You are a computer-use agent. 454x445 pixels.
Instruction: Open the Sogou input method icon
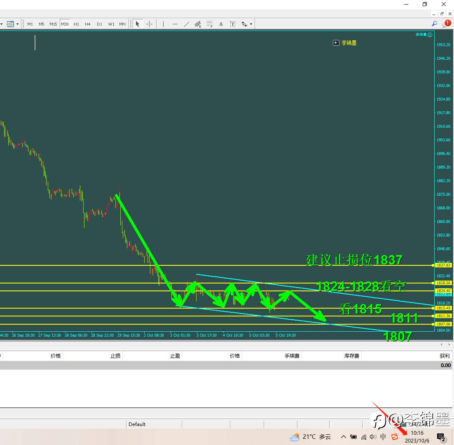pyautogui.click(x=394, y=437)
